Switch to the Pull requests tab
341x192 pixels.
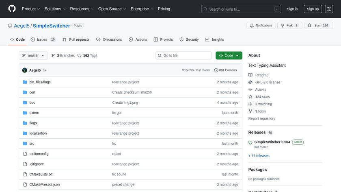pyautogui.click(x=76, y=39)
